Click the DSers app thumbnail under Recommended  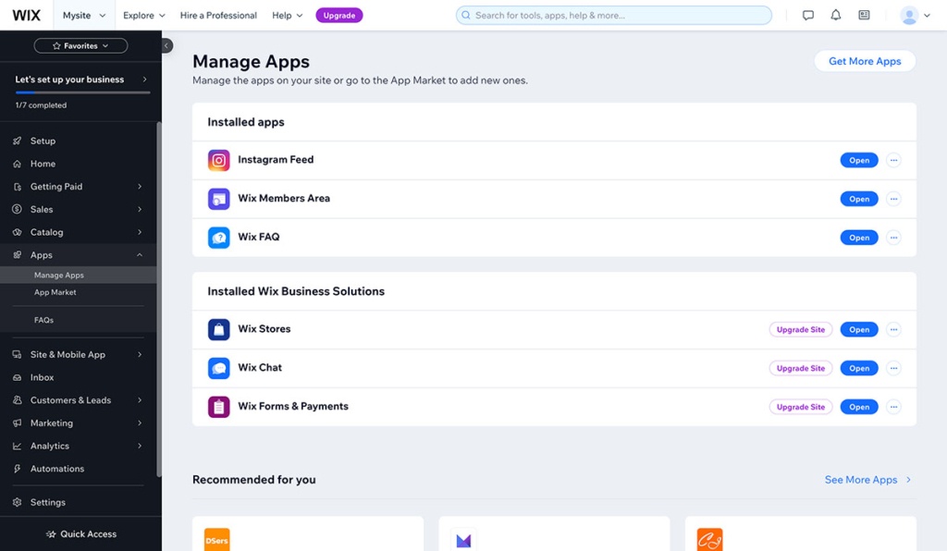click(216, 537)
